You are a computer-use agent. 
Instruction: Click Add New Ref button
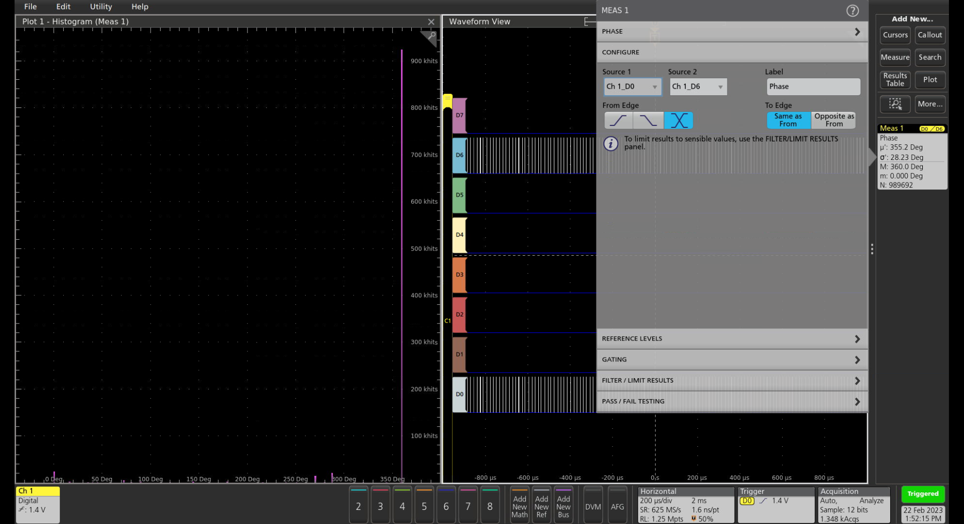(541, 505)
